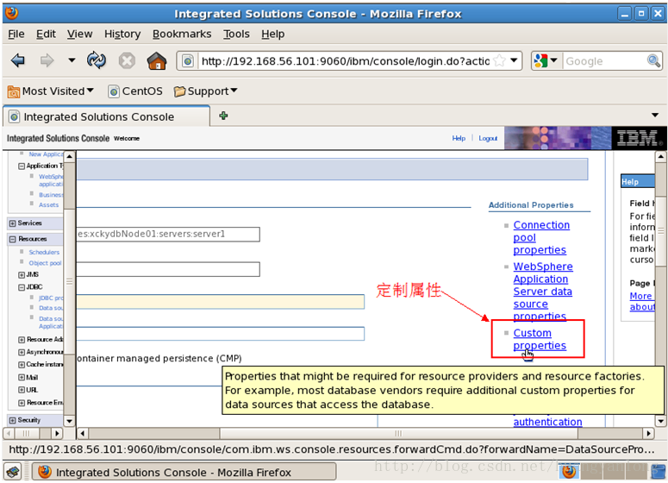The height and width of the screenshot is (483, 668).
Task: Open the Support bookmarks folder
Action: (205, 91)
